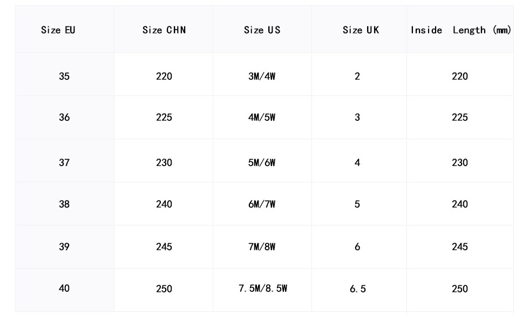Click the Size CHN column header
Screen dimensions: 529x315
(x=164, y=30)
